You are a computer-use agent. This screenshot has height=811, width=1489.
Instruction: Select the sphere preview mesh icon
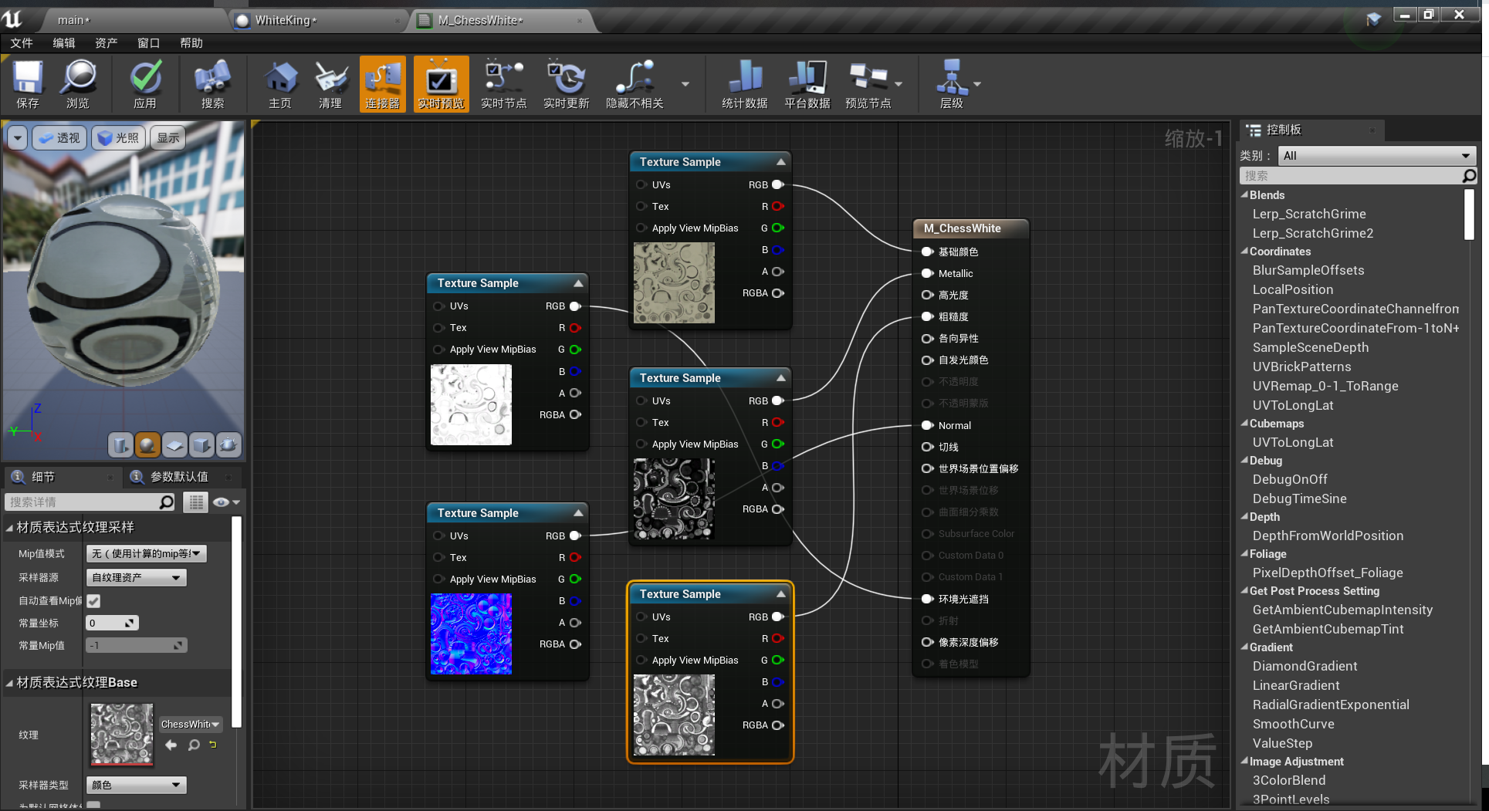pyautogui.click(x=147, y=444)
